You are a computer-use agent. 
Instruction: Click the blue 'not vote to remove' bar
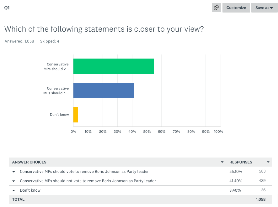(104, 91)
